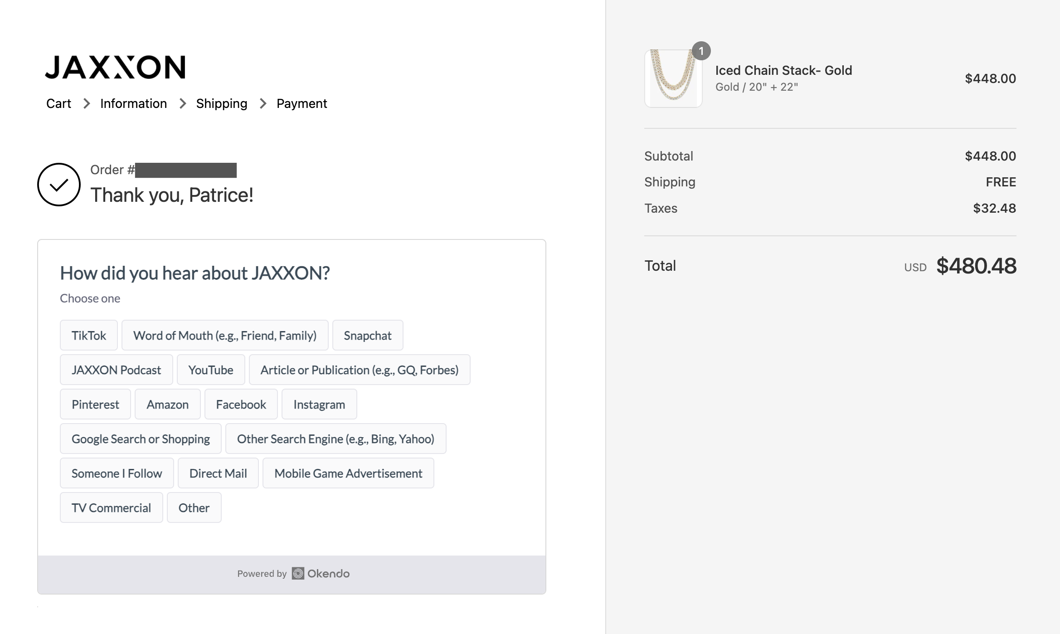Image resolution: width=1060 pixels, height=634 pixels.
Task: Select Google Search or Shopping
Action: point(141,439)
